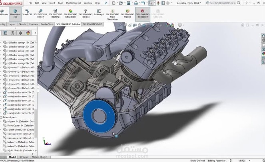Open the 3D Views bottom tab
This screenshot has width=265, height=162.
(x=24, y=157)
